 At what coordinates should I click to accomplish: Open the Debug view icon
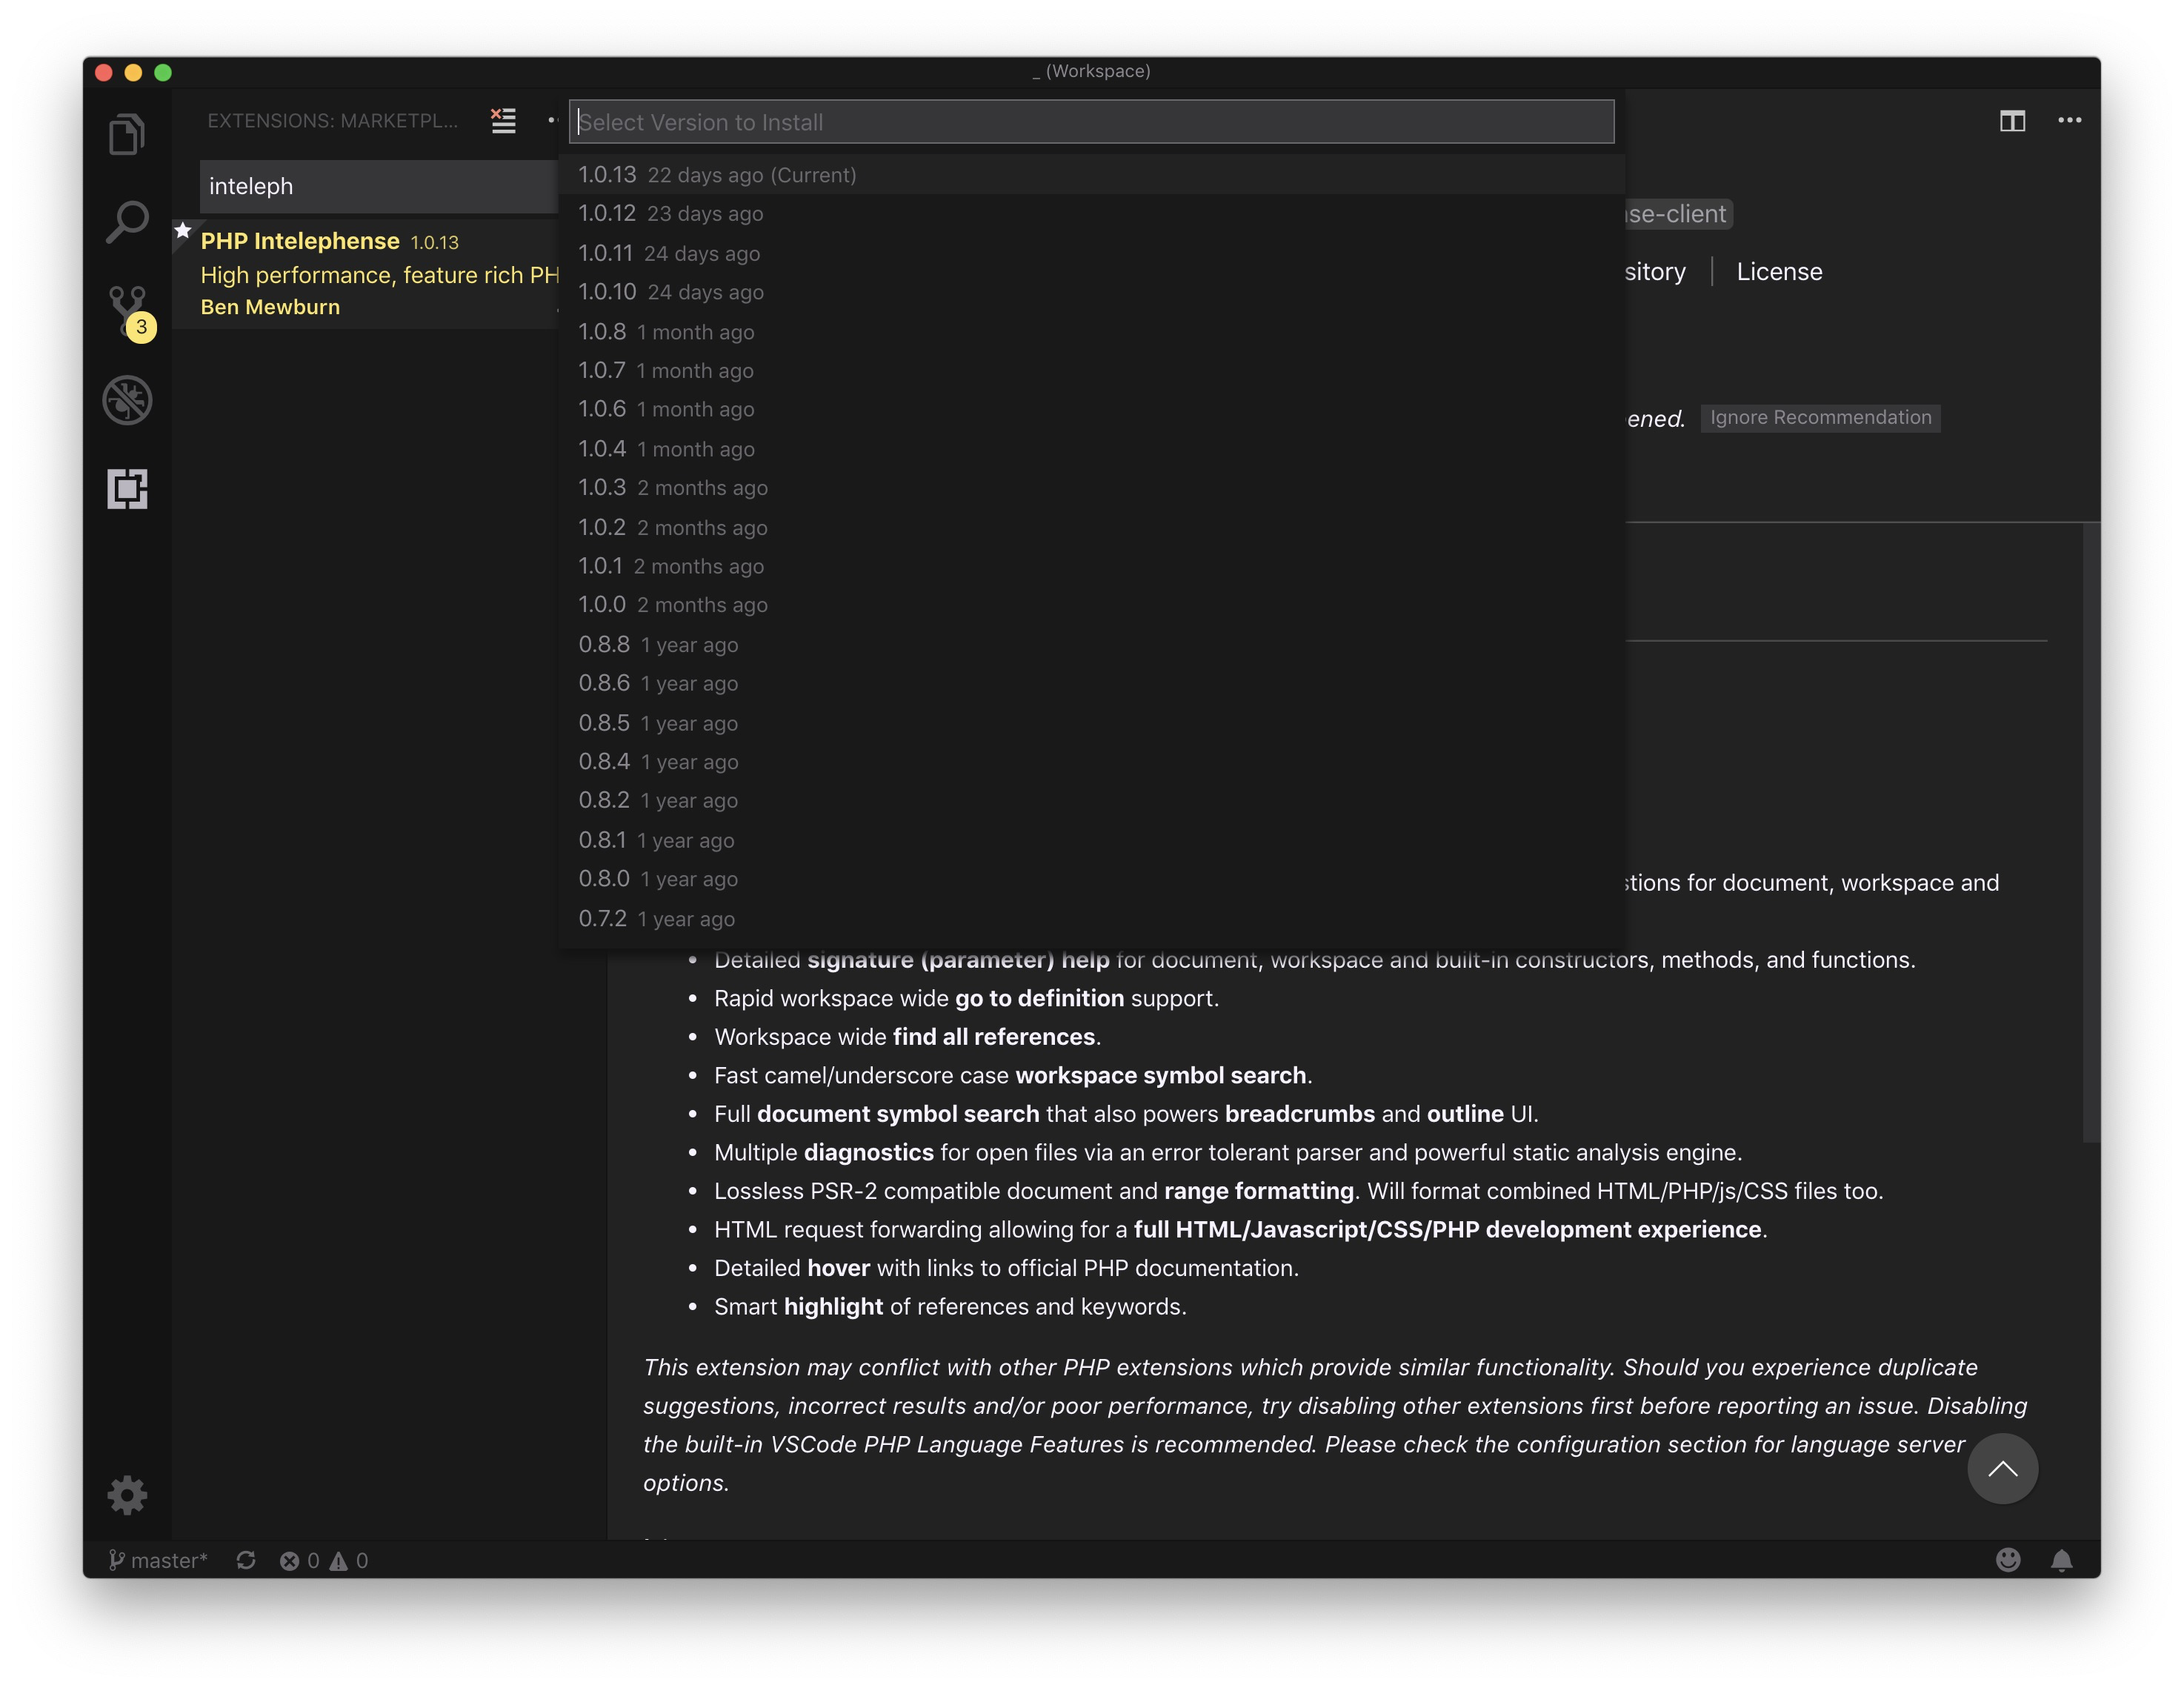(x=127, y=400)
